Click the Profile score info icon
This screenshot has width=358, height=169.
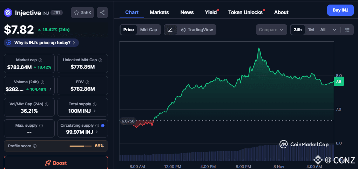(35, 146)
